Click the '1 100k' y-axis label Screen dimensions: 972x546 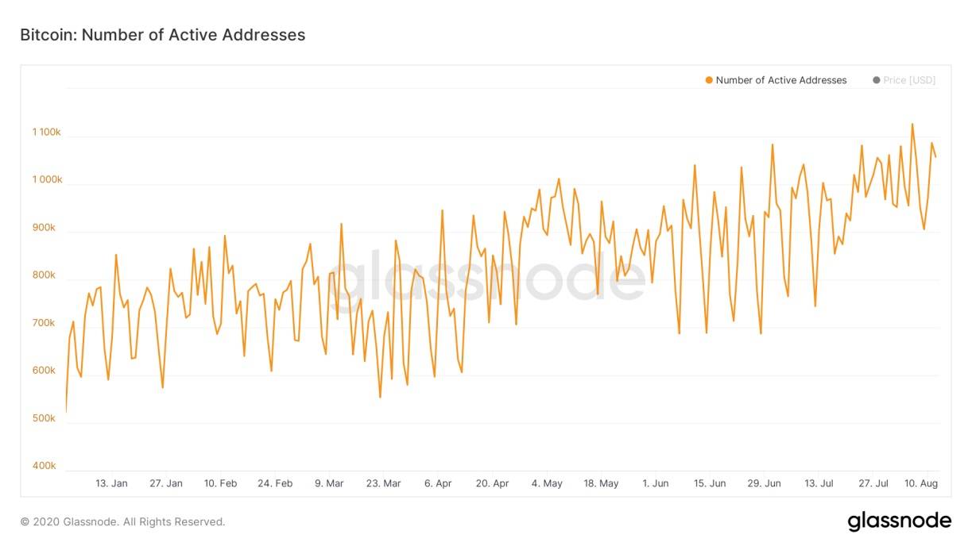[46, 133]
